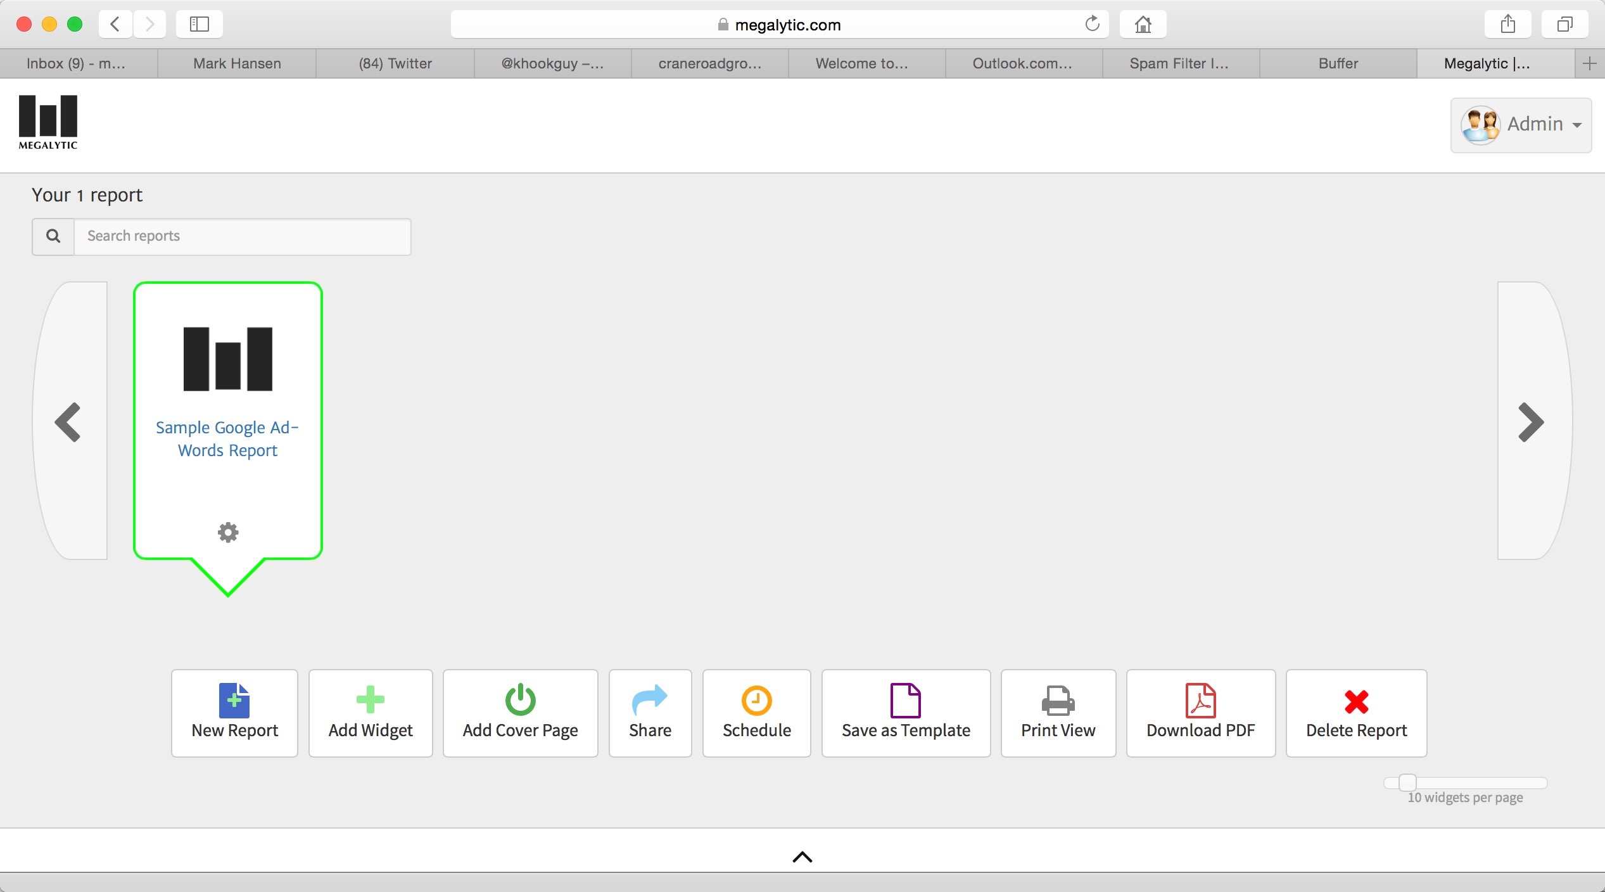Click the widgets per page slider handle
This screenshot has width=1605, height=892.
[x=1407, y=782]
